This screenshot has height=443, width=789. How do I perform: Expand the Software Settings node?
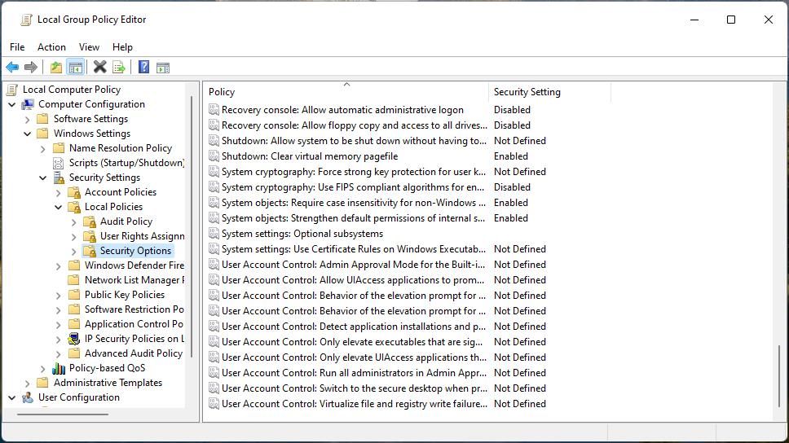tap(28, 119)
